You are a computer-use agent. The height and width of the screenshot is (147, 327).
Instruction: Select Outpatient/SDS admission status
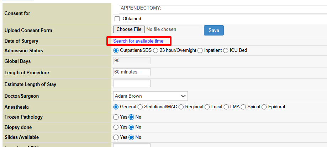coord(116,50)
